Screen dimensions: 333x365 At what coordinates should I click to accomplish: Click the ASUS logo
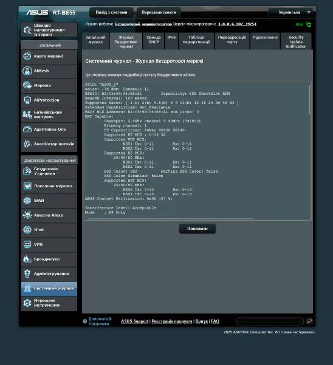[37, 12]
